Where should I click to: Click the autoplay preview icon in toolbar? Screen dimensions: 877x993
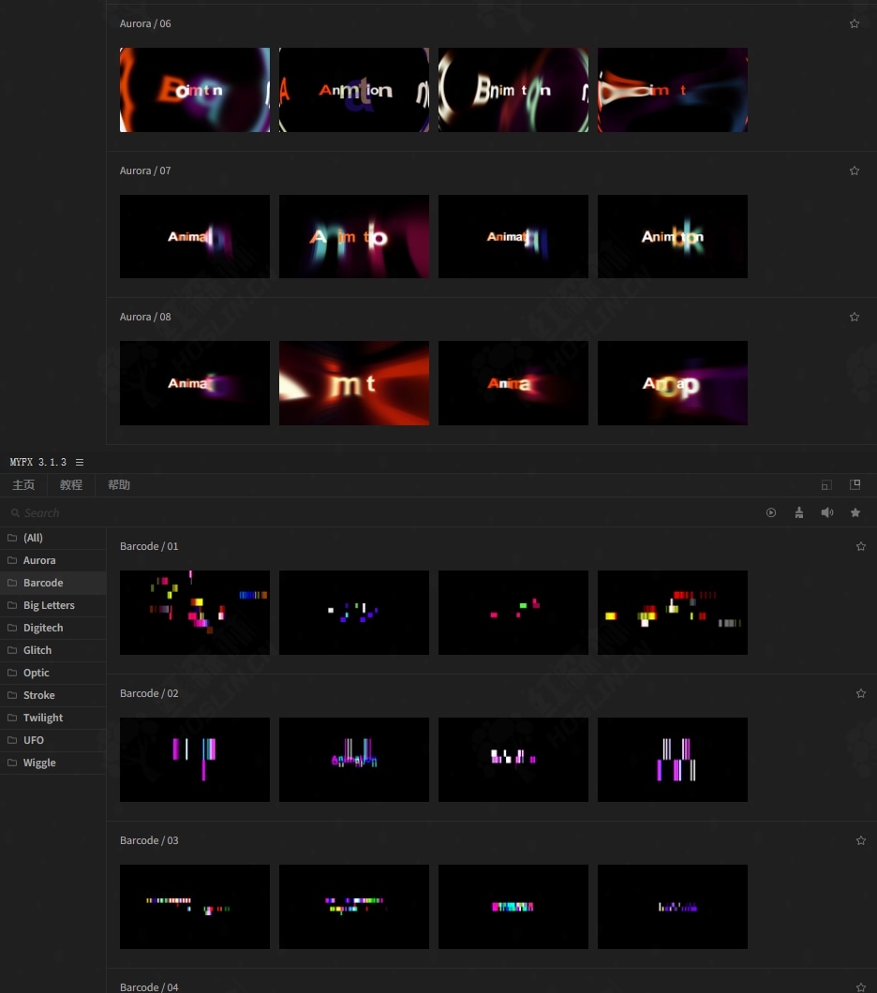771,512
